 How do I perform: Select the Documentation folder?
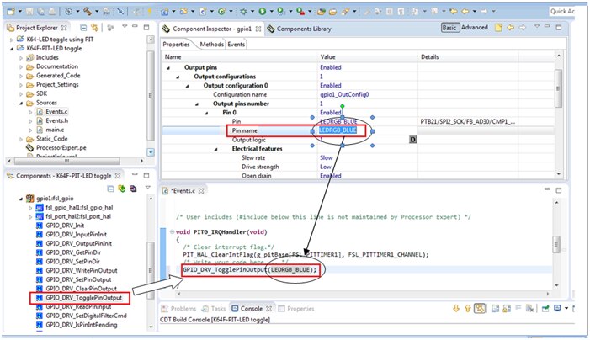(x=57, y=66)
